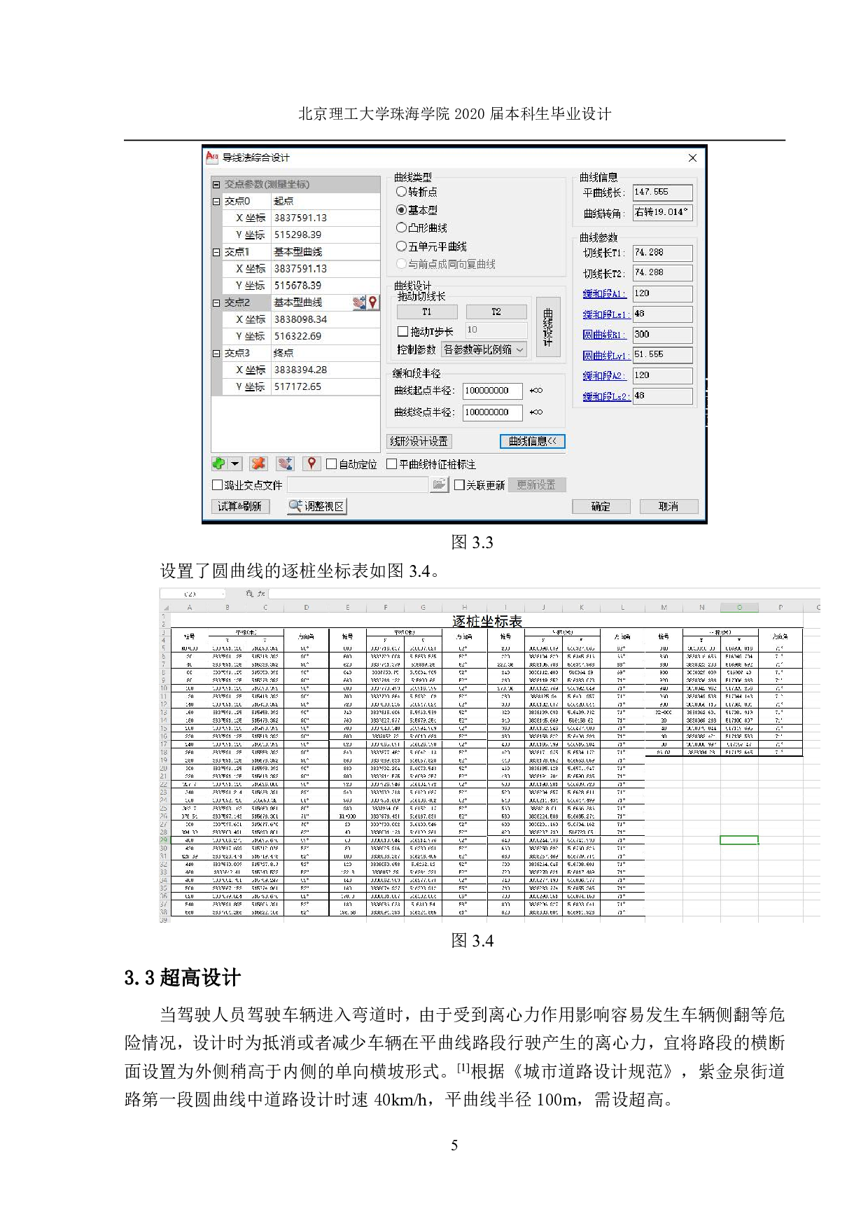
Task: Enable the 自动定位 checkbox
Action: (332, 464)
